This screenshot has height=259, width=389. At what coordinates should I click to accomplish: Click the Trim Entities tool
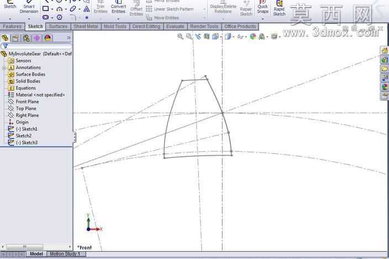click(101, 7)
